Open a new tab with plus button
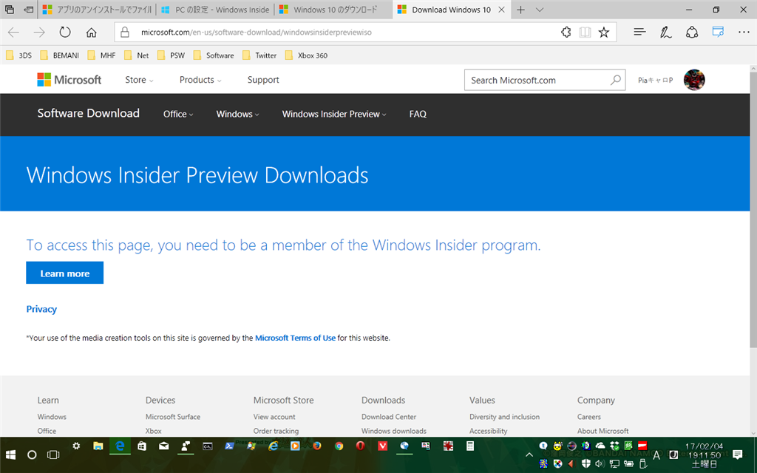 point(520,10)
